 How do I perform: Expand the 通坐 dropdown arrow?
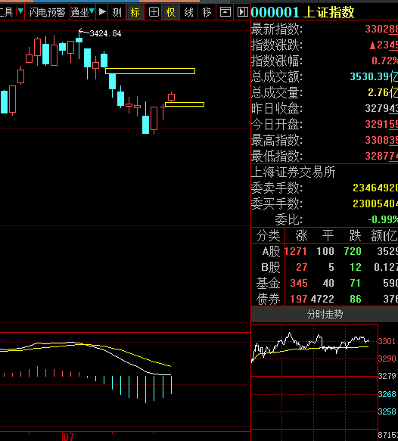[92, 11]
